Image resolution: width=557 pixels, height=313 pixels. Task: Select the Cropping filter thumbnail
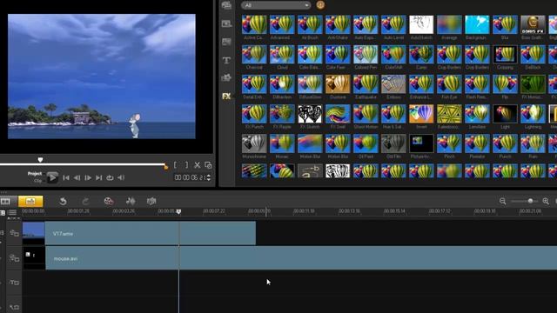[x=505, y=55]
